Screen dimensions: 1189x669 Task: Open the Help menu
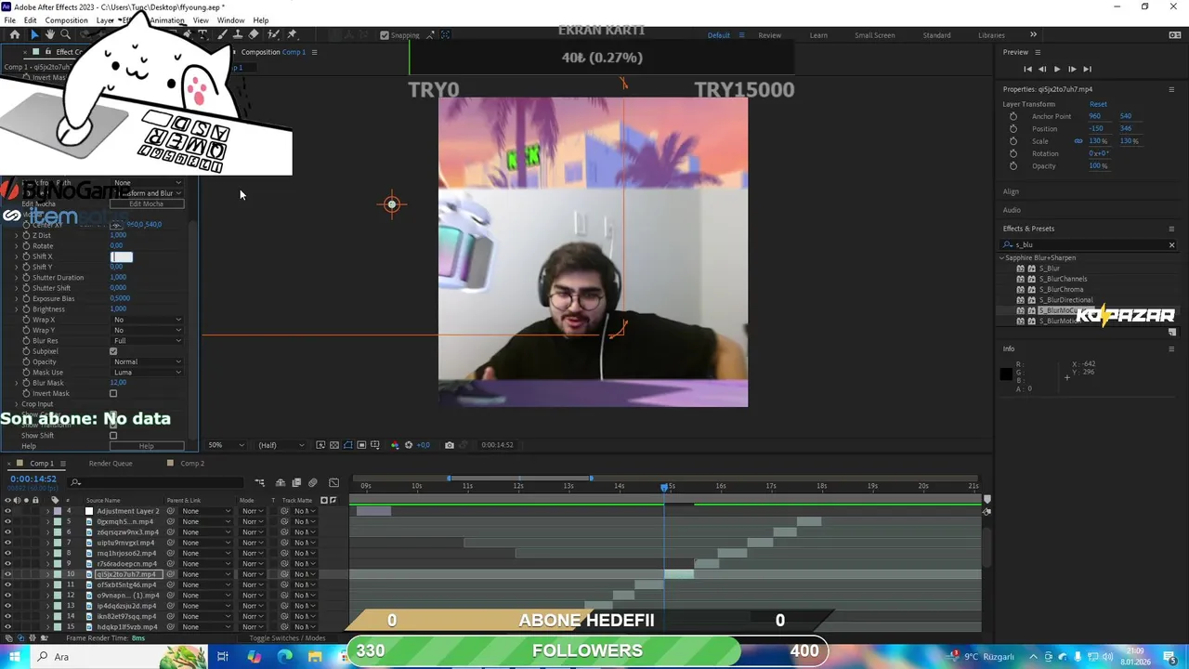coord(261,20)
